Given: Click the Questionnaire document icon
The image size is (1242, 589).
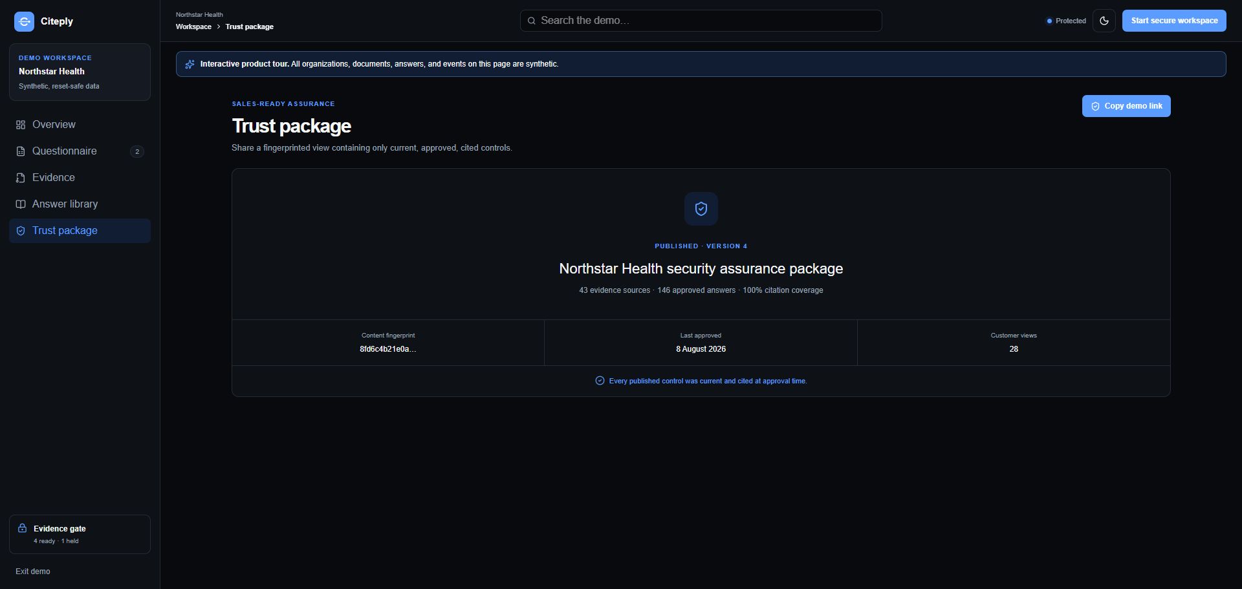Looking at the screenshot, I should [21, 151].
